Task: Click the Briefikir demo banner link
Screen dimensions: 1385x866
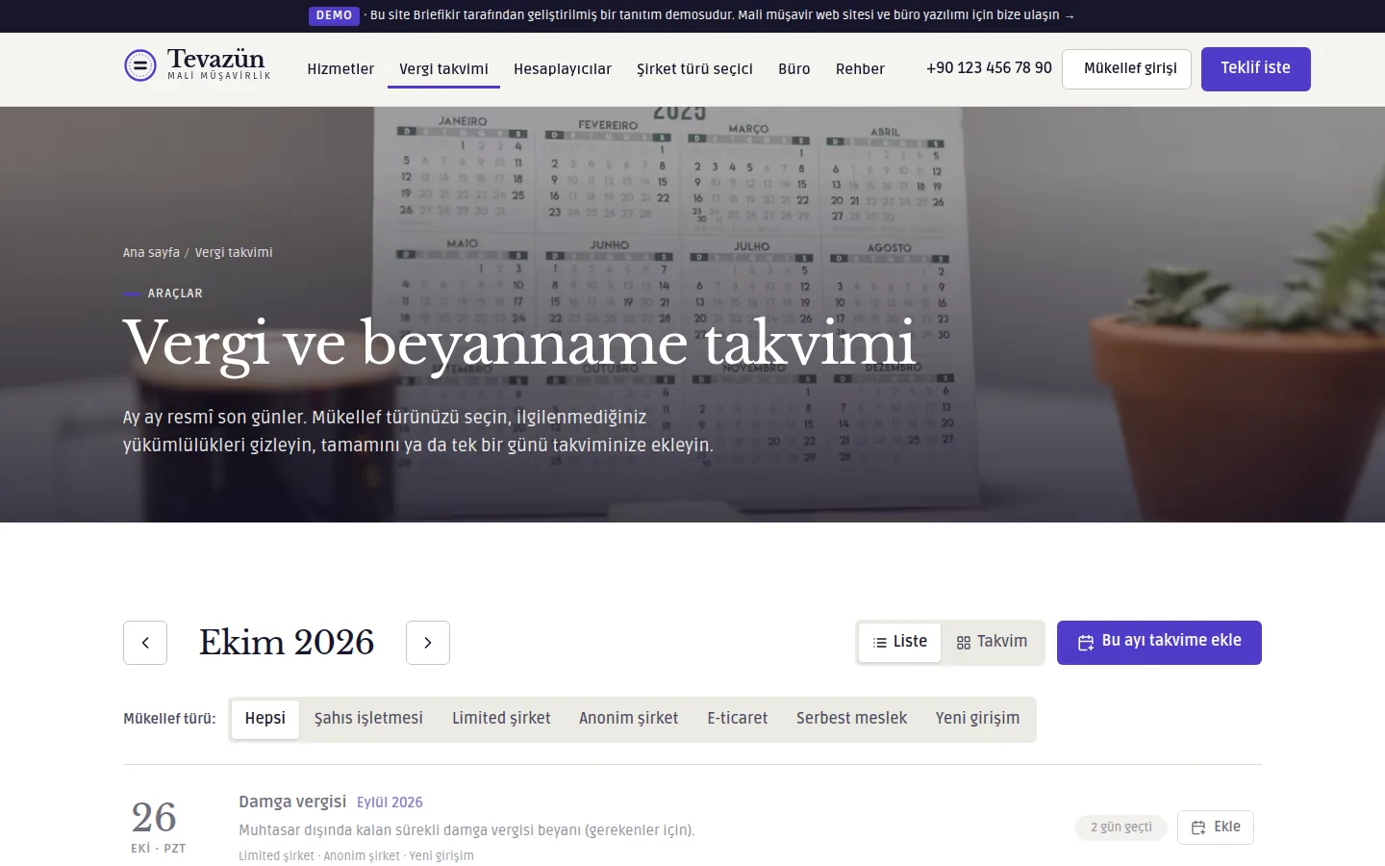Action: click(x=721, y=15)
